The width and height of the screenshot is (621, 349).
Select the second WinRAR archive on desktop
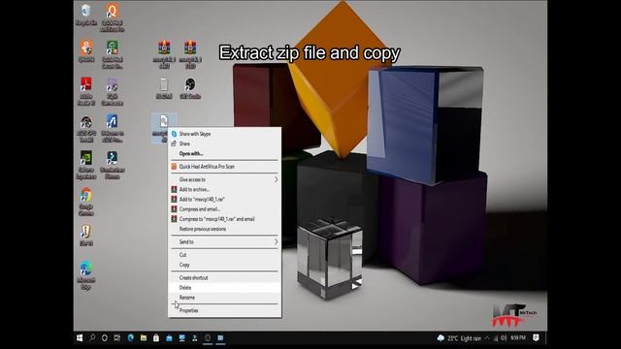[190, 54]
